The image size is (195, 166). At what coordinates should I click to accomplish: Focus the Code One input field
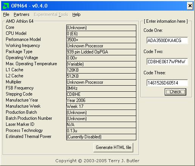(167, 41)
